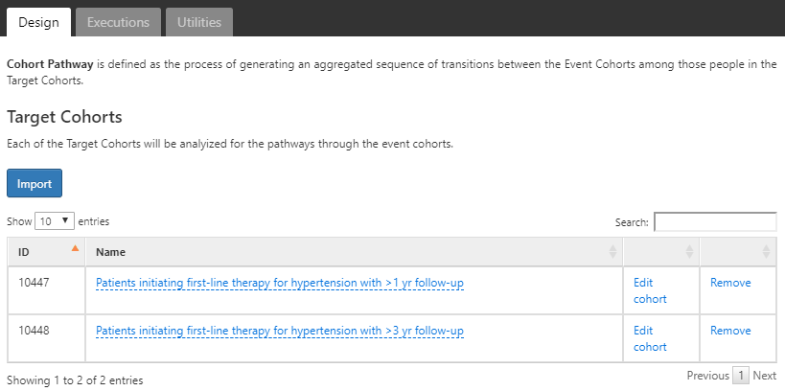Image resolution: width=785 pixels, height=391 pixels.
Task: Sort by Name column sort arrows
Action: (612, 252)
